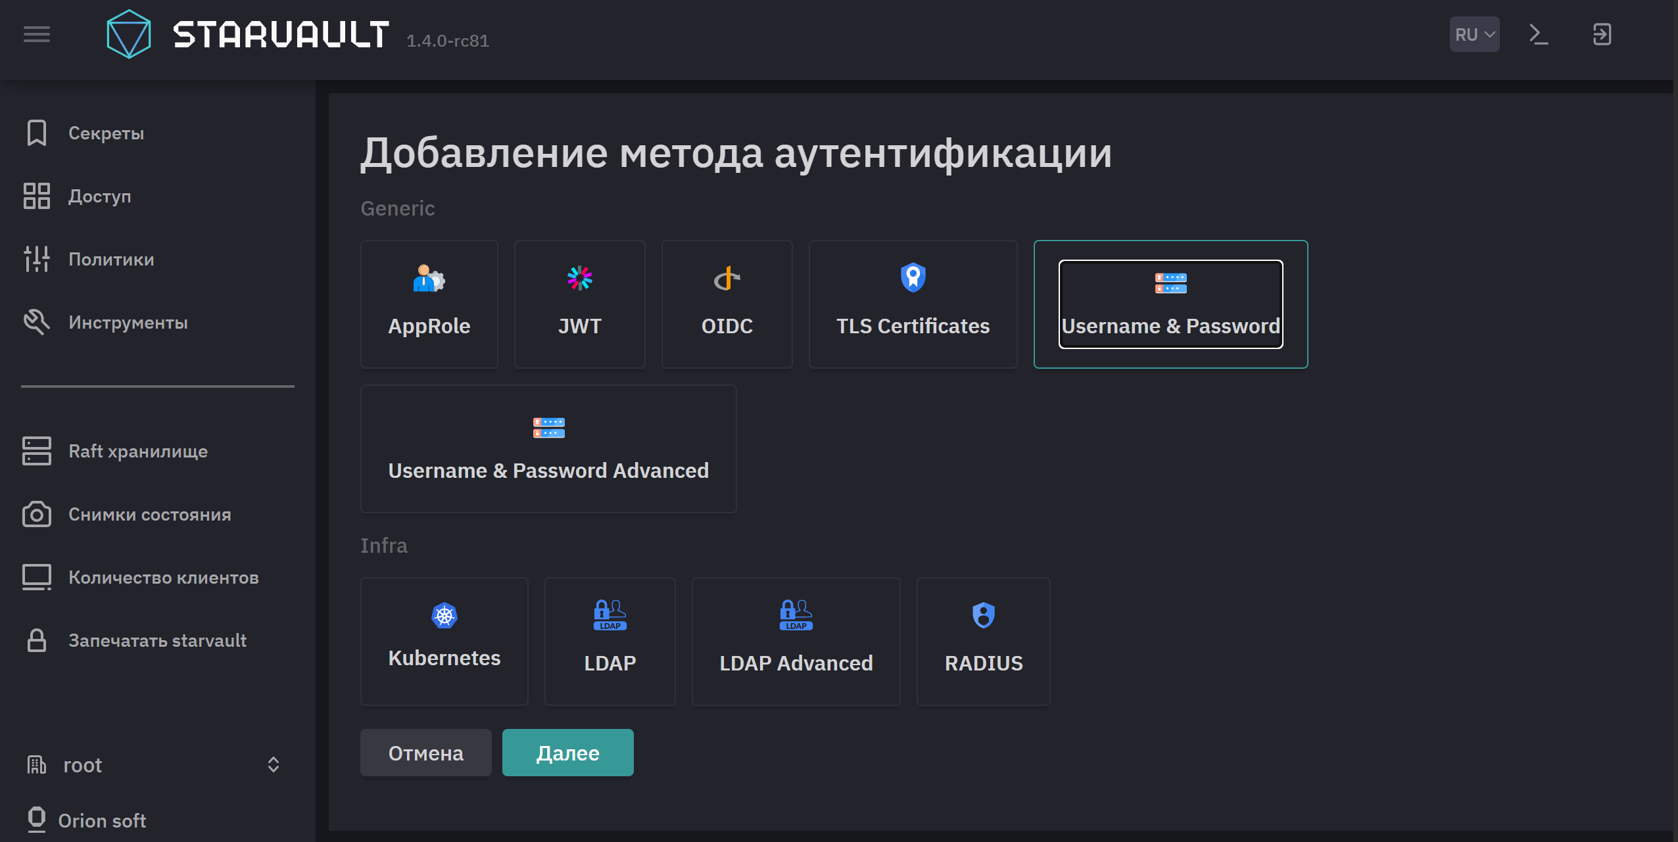
Task: Click the Снимки состояния camera icon
Action: pyautogui.click(x=37, y=514)
